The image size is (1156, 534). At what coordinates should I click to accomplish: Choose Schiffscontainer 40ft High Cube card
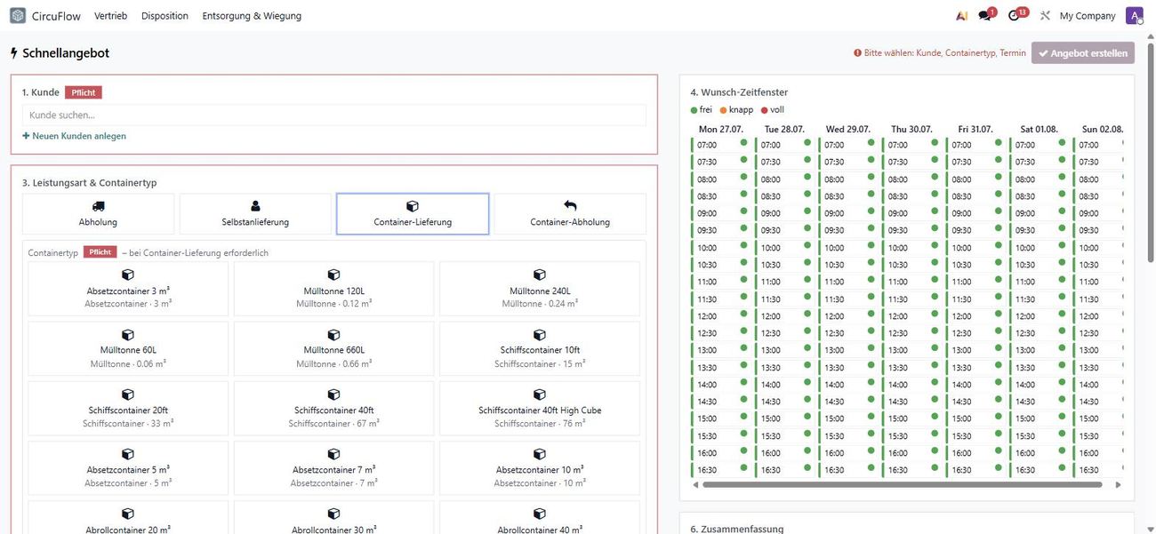click(x=540, y=409)
